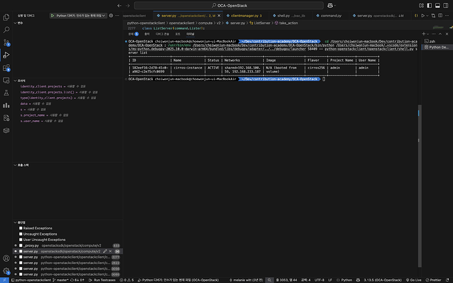Select the Python Debug terminal in list

coord(436,47)
